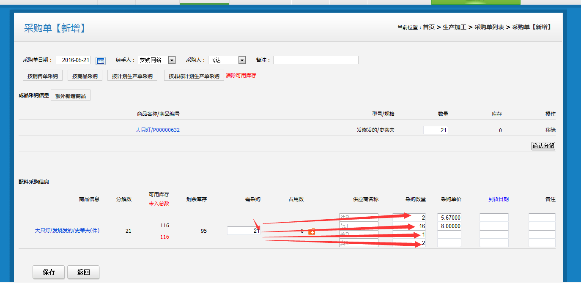Image resolution: width=581 pixels, height=283 pixels.
Task: Click 移除 to remove the product row
Action: pyautogui.click(x=550, y=130)
